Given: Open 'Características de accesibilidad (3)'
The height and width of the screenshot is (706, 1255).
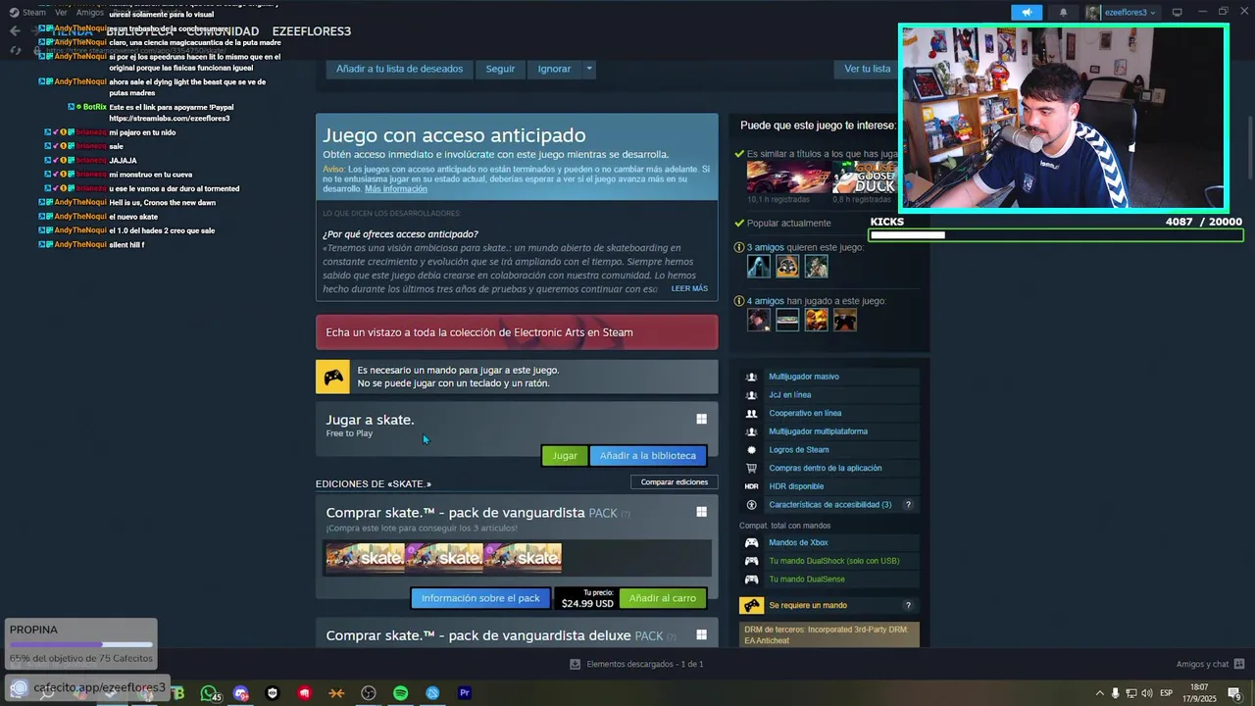Looking at the screenshot, I should tap(830, 505).
